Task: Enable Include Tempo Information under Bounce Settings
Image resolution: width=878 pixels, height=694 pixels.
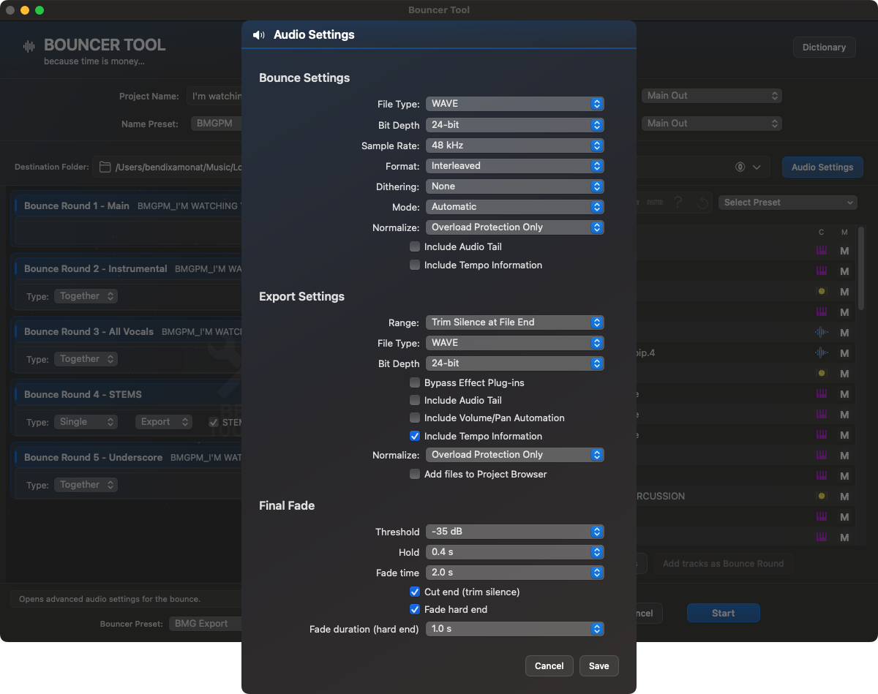Action: pyautogui.click(x=415, y=265)
